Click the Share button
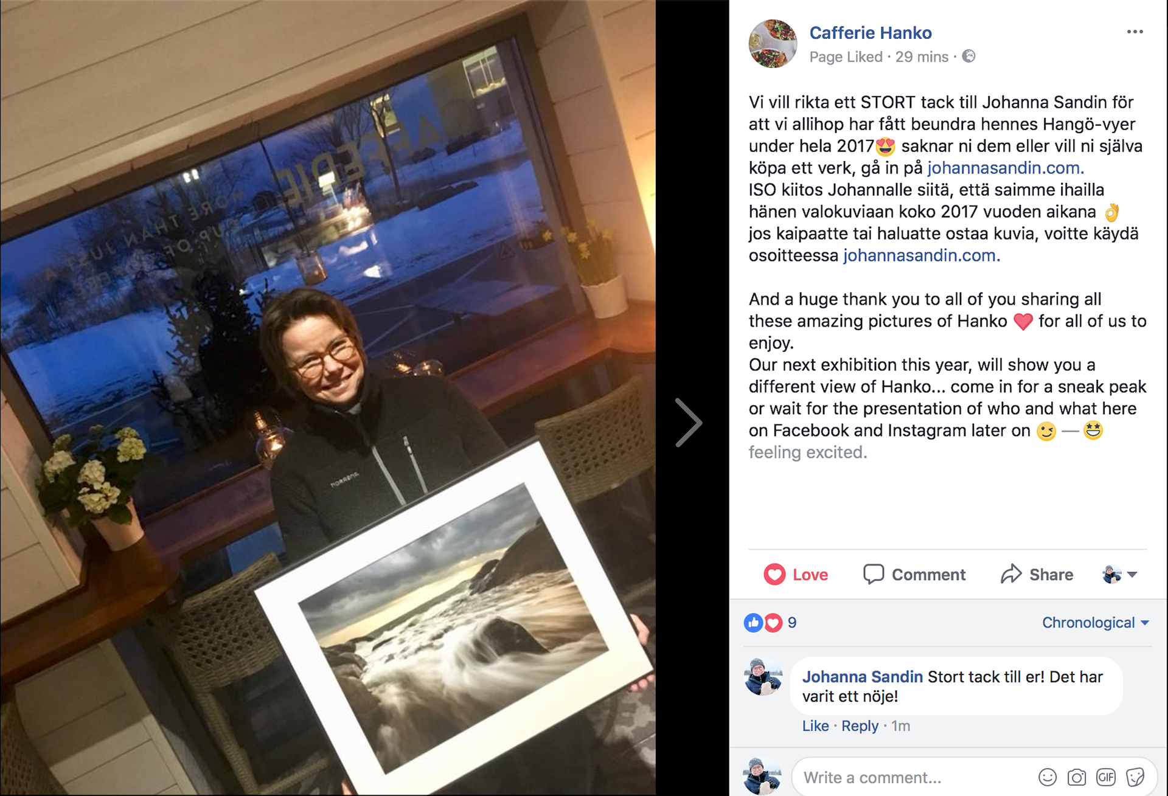 pyautogui.click(x=1037, y=575)
